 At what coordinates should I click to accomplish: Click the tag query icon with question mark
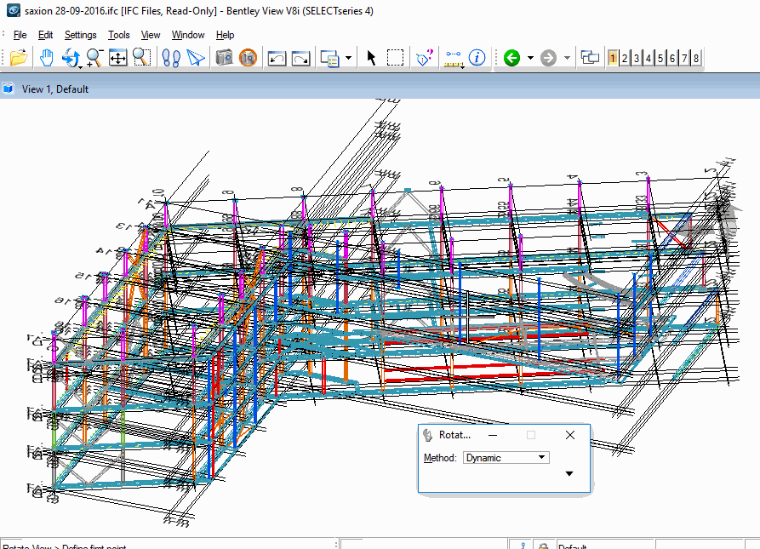[x=425, y=58]
